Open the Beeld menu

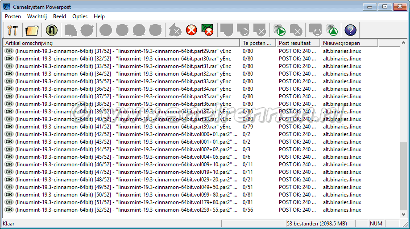[x=59, y=16]
